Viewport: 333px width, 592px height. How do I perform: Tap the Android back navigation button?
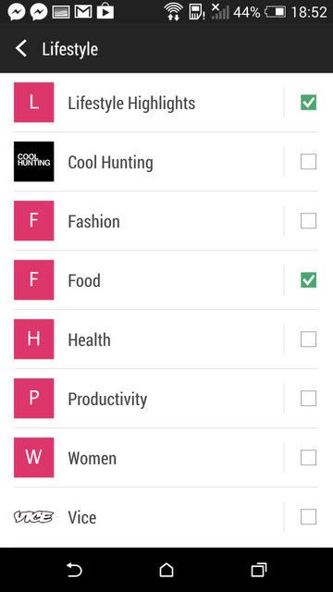pyautogui.click(x=74, y=570)
